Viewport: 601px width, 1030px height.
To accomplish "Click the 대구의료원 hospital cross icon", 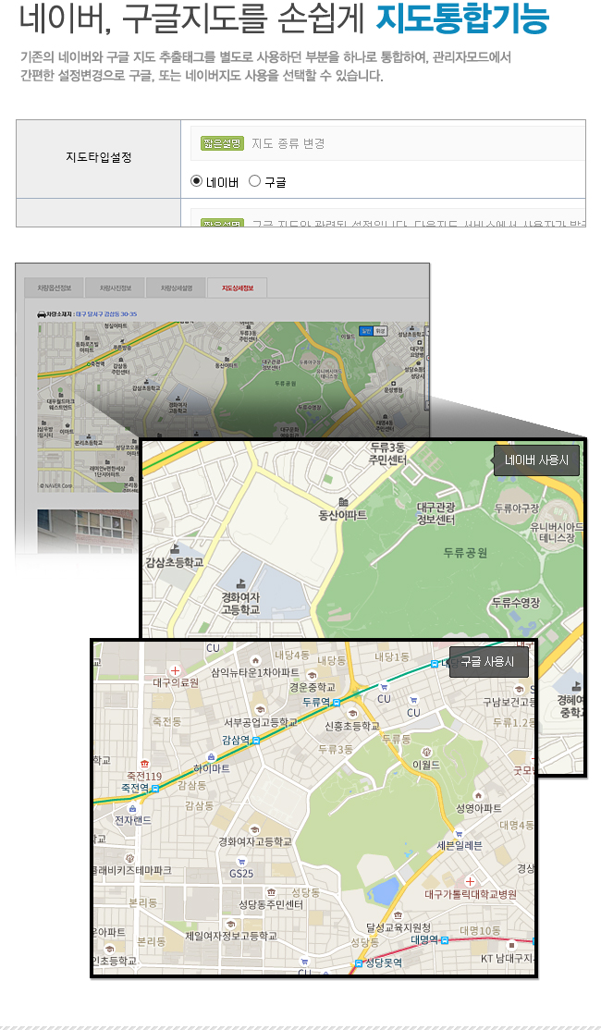I will [x=175, y=670].
